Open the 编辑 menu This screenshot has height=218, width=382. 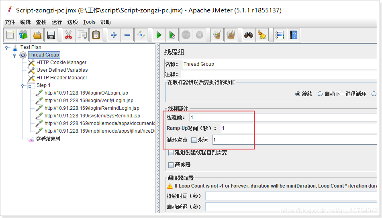(x=26, y=22)
